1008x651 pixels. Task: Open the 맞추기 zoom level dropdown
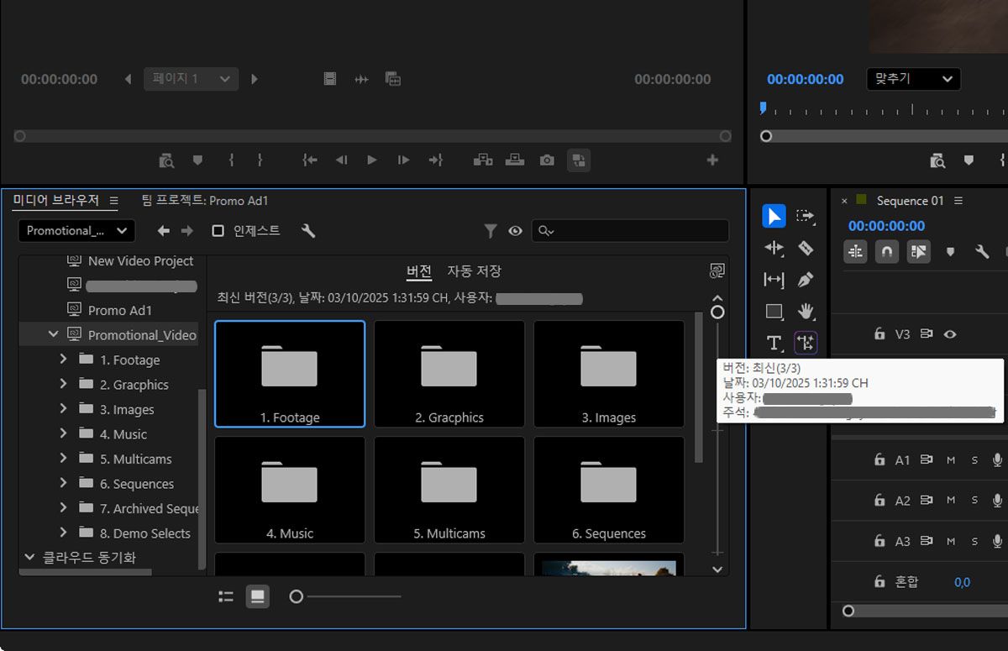(x=913, y=79)
